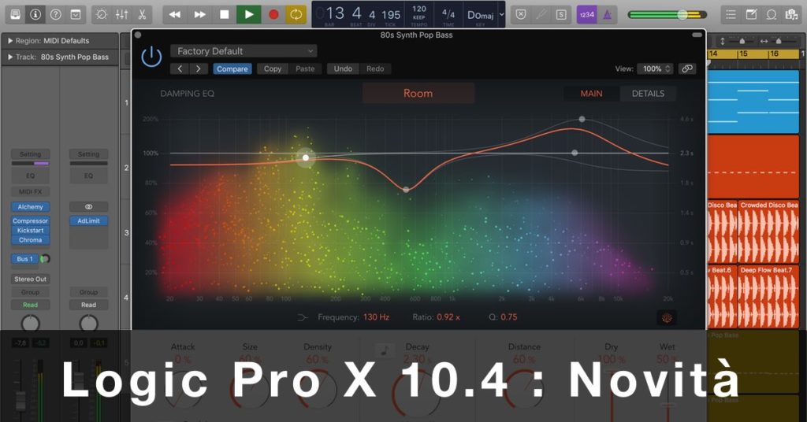The image size is (807, 422).
Task: Open the Compressor plug-in slot
Action: click(x=31, y=220)
